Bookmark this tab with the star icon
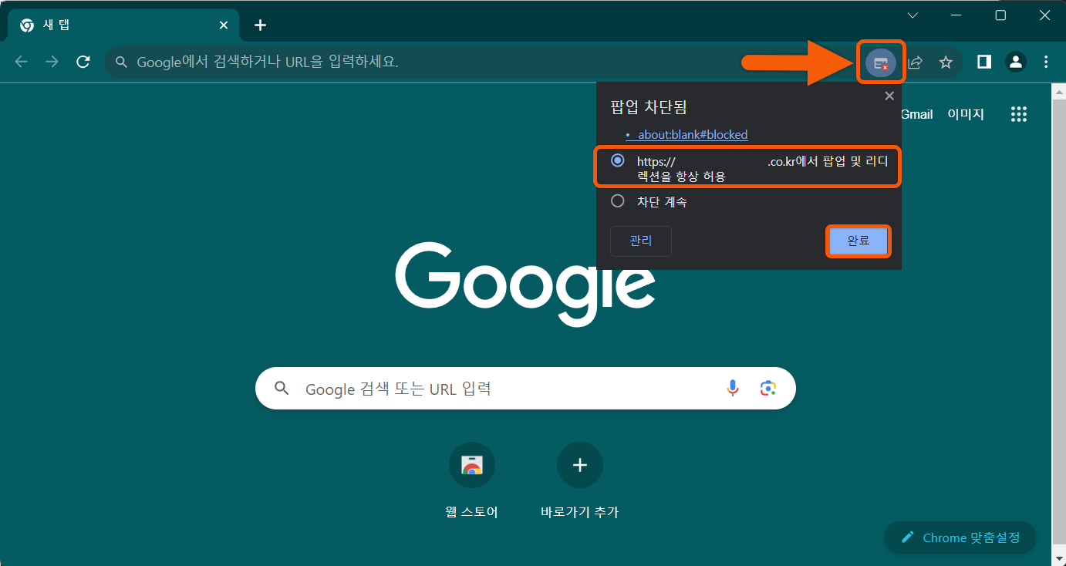 946,62
